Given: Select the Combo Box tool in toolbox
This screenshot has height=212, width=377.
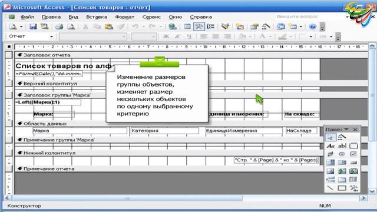Looking at the screenshot, I should pyautogui.click(x=330, y=163).
